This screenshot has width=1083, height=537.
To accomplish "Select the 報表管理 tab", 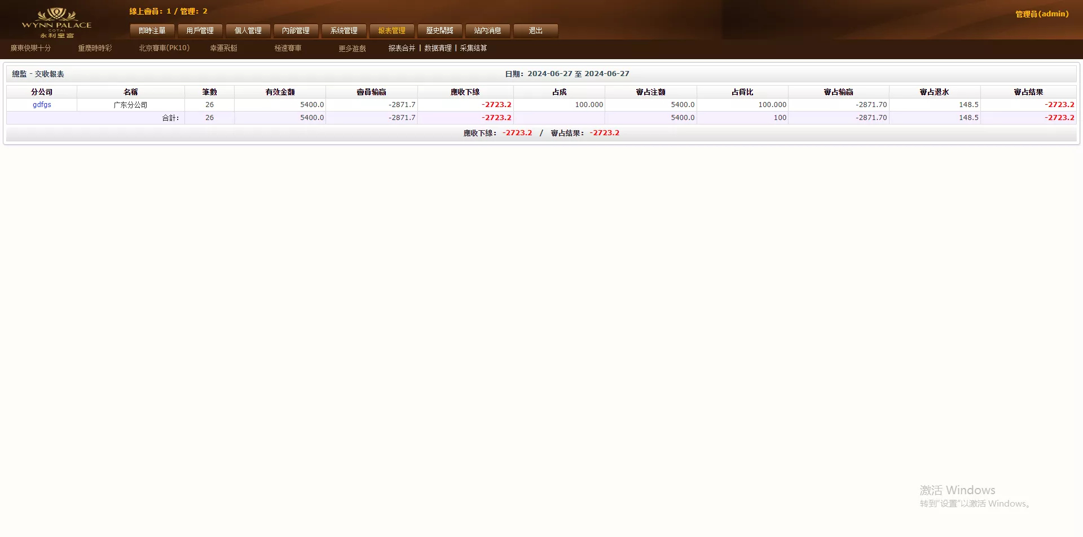I will 392,30.
